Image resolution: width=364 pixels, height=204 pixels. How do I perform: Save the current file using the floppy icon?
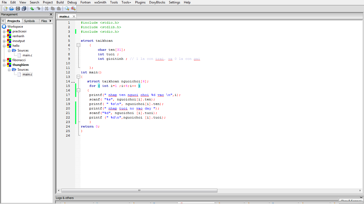[18, 8]
